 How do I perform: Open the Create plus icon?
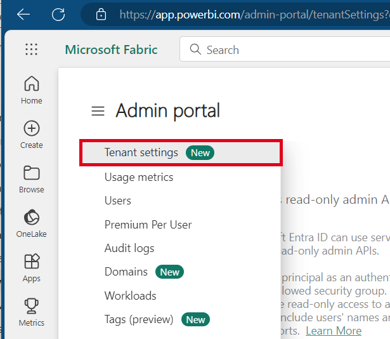pyautogui.click(x=31, y=134)
